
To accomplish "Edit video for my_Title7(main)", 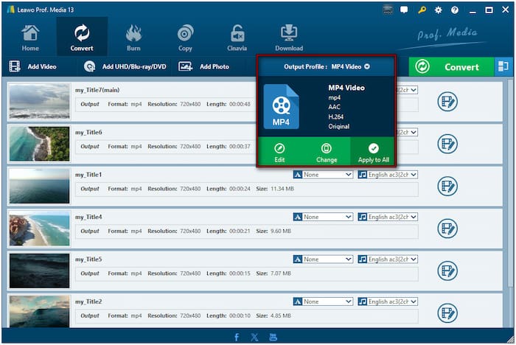I will pyautogui.click(x=447, y=102).
